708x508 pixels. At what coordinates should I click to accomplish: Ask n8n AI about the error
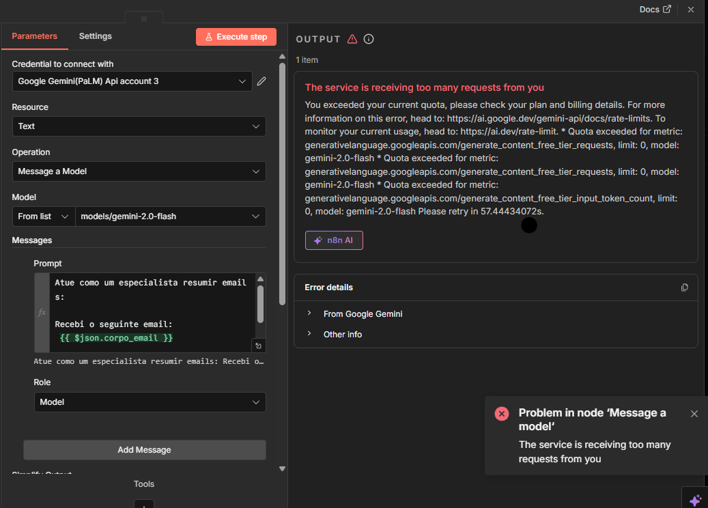334,240
